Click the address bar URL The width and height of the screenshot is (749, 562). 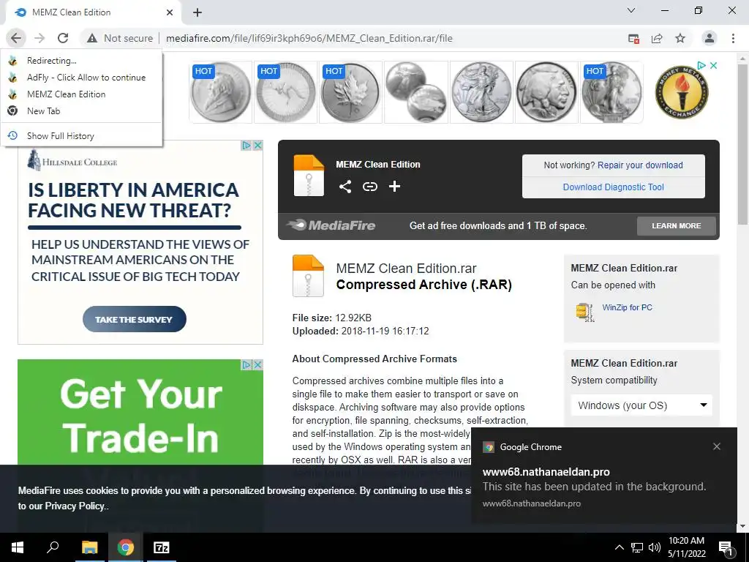point(309,38)
